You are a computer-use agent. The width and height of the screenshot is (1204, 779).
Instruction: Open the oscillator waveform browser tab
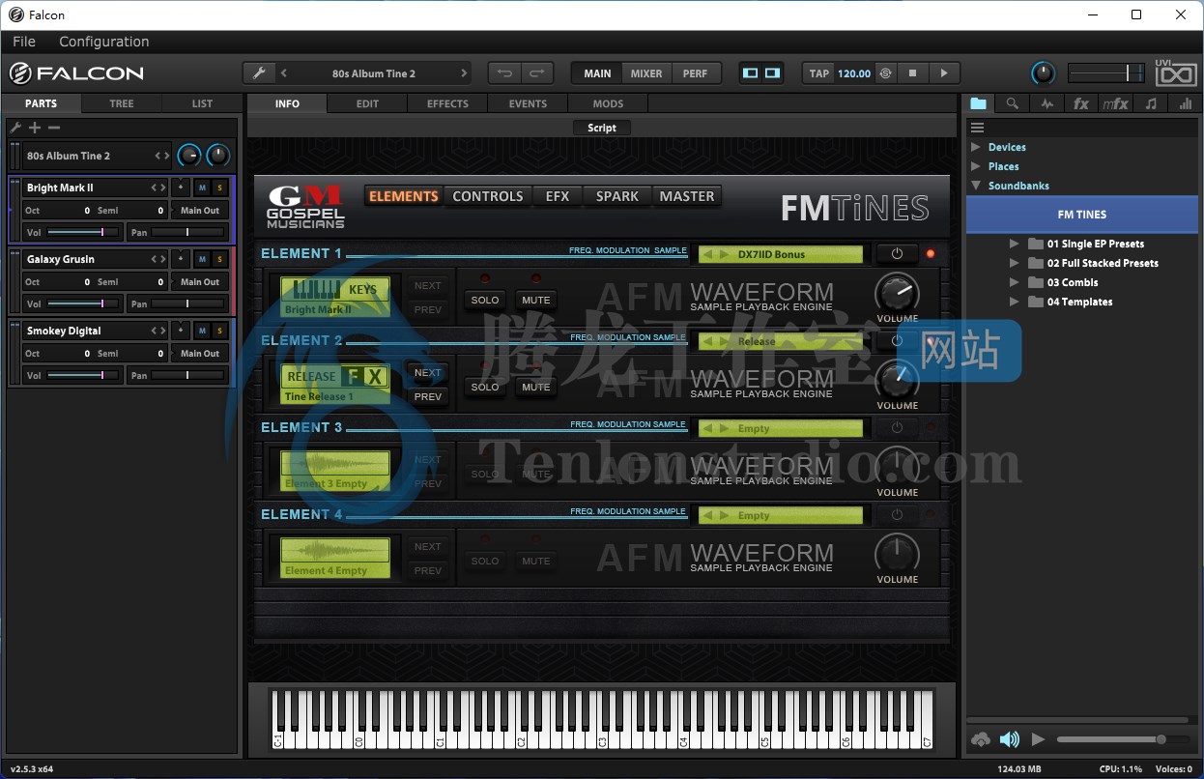[x=1046, y=103]
